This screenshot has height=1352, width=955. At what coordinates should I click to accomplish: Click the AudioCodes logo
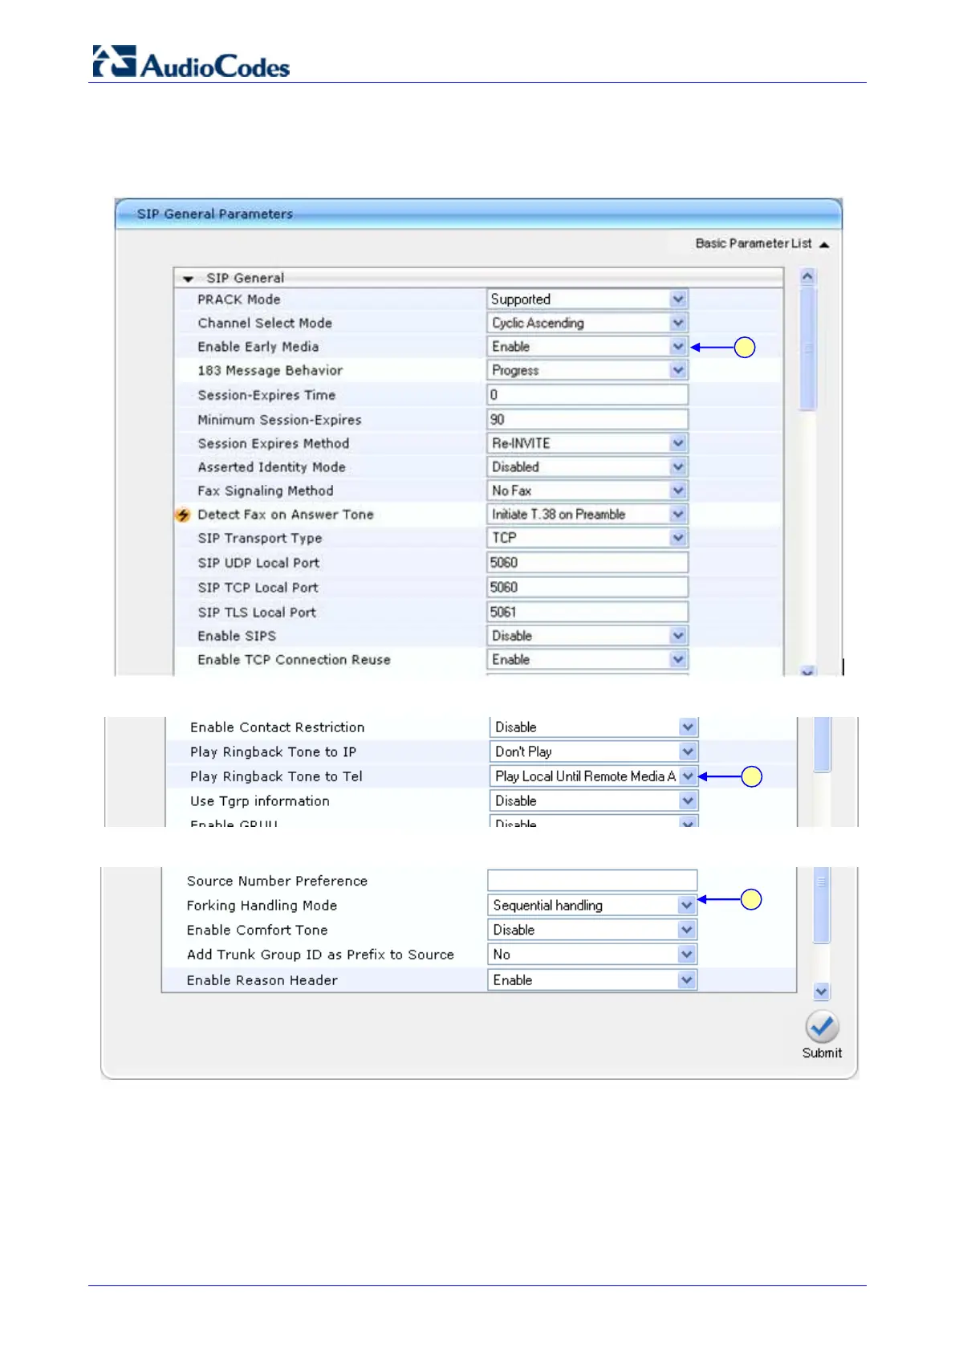[191, 62]
